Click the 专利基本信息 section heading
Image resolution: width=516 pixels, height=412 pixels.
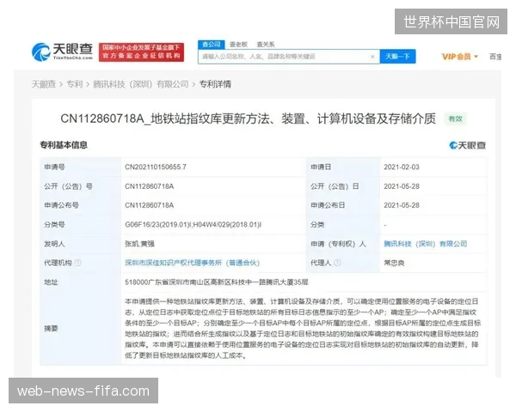(64, 145)
